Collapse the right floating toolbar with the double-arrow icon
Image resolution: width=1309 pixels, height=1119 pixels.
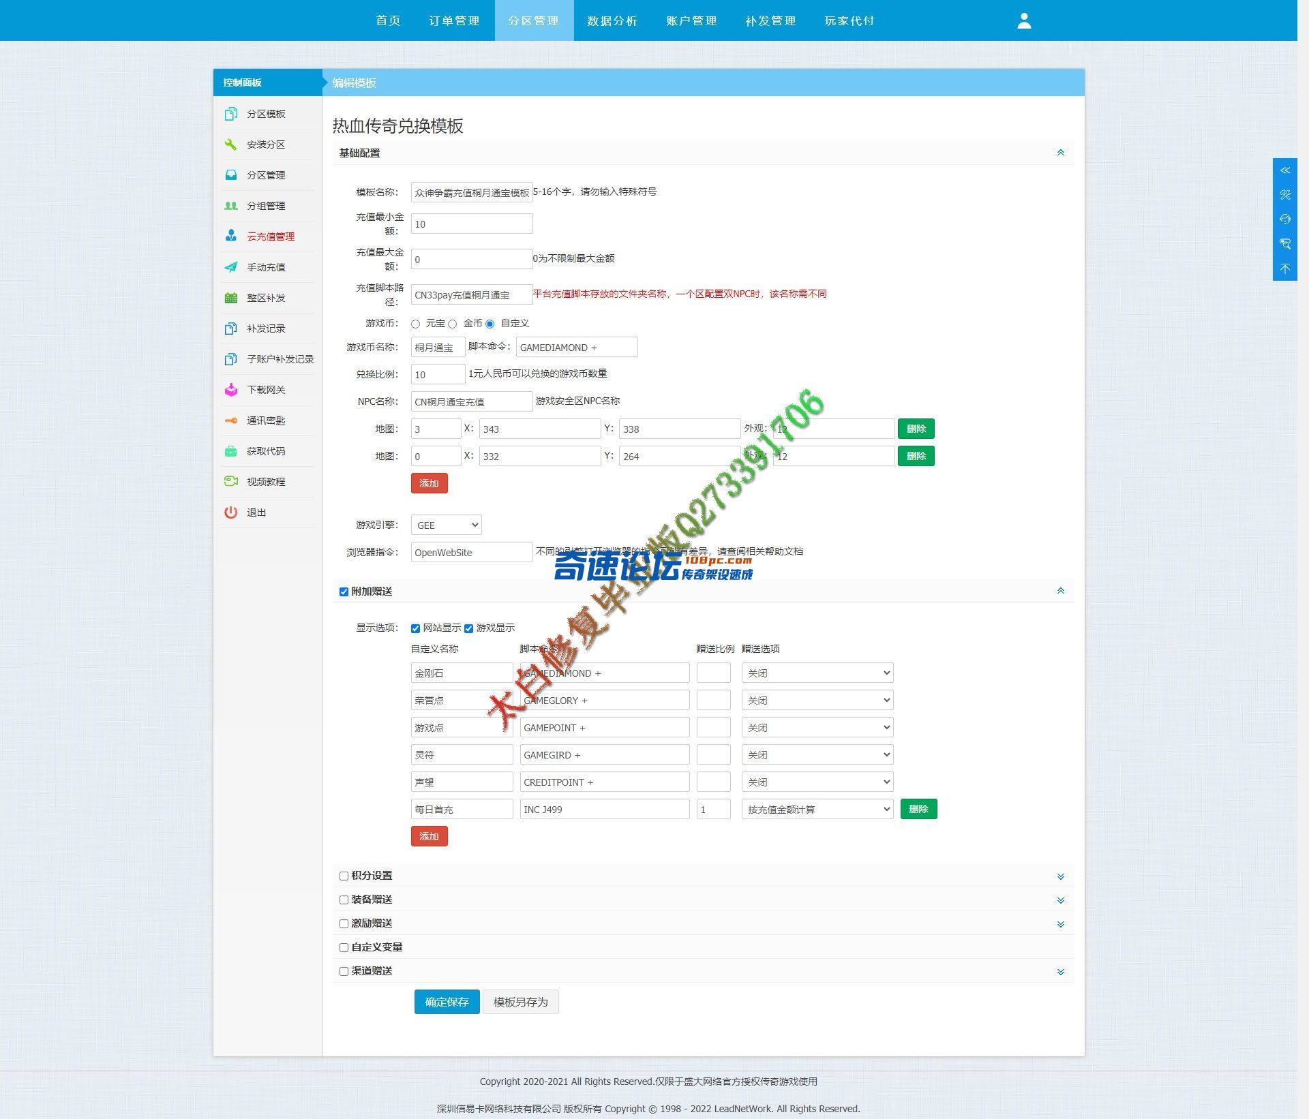[1285, 170]
